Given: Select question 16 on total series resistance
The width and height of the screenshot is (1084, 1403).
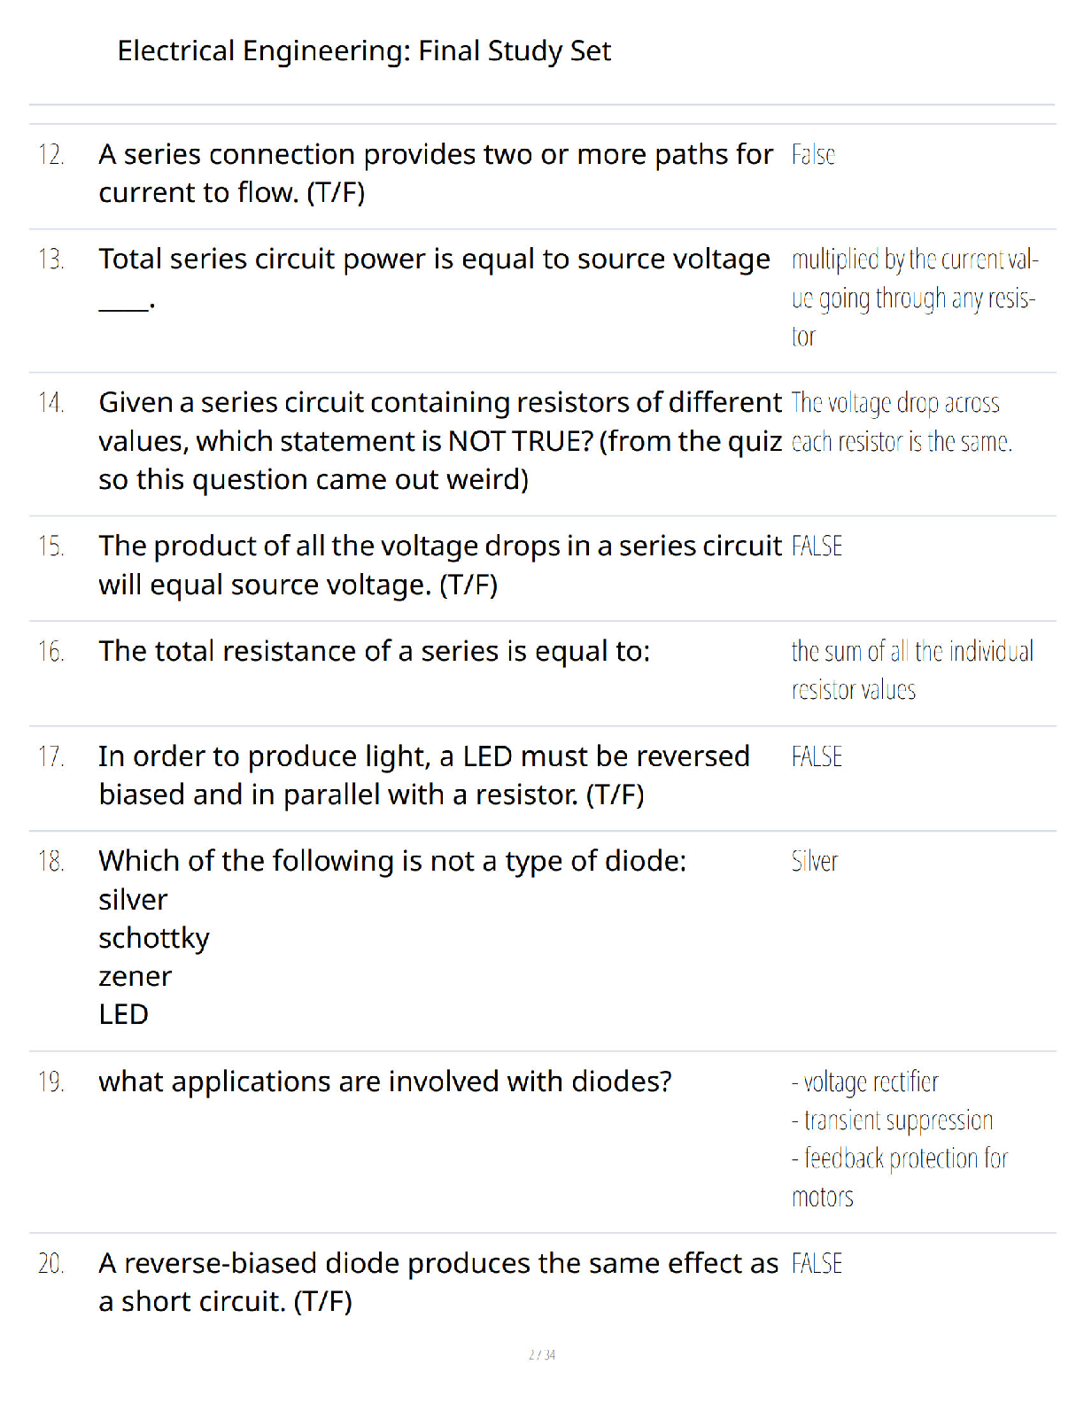Looking at the screenshot, I should click(x=375, y=651).
